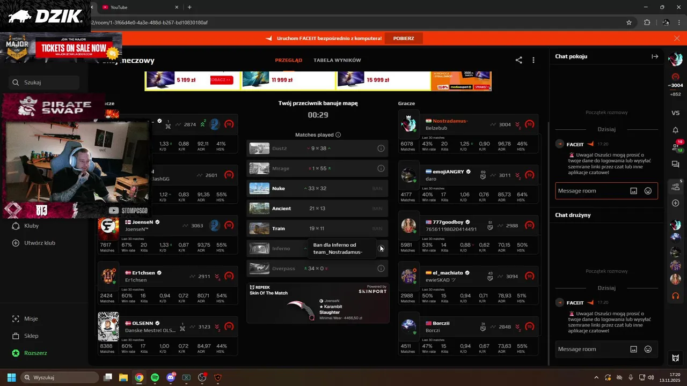Click the Szukaj search box in sidebar
Viewport: 687px width, 386px height.
[x=44, y=83]
